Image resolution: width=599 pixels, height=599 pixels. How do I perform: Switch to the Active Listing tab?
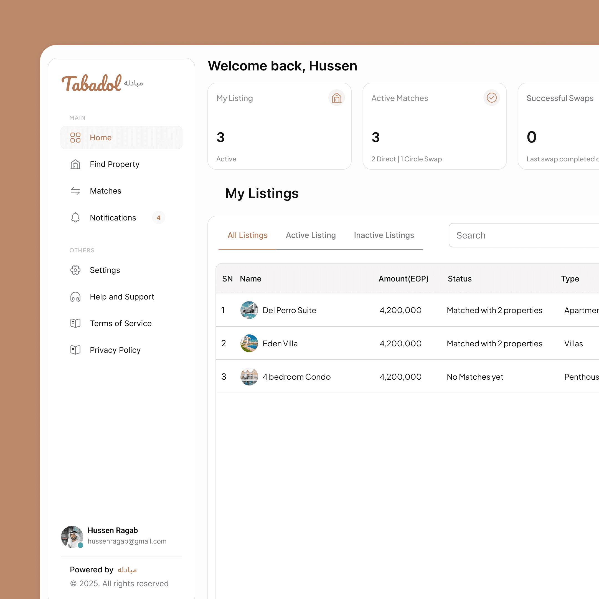(x=311, y=235)
